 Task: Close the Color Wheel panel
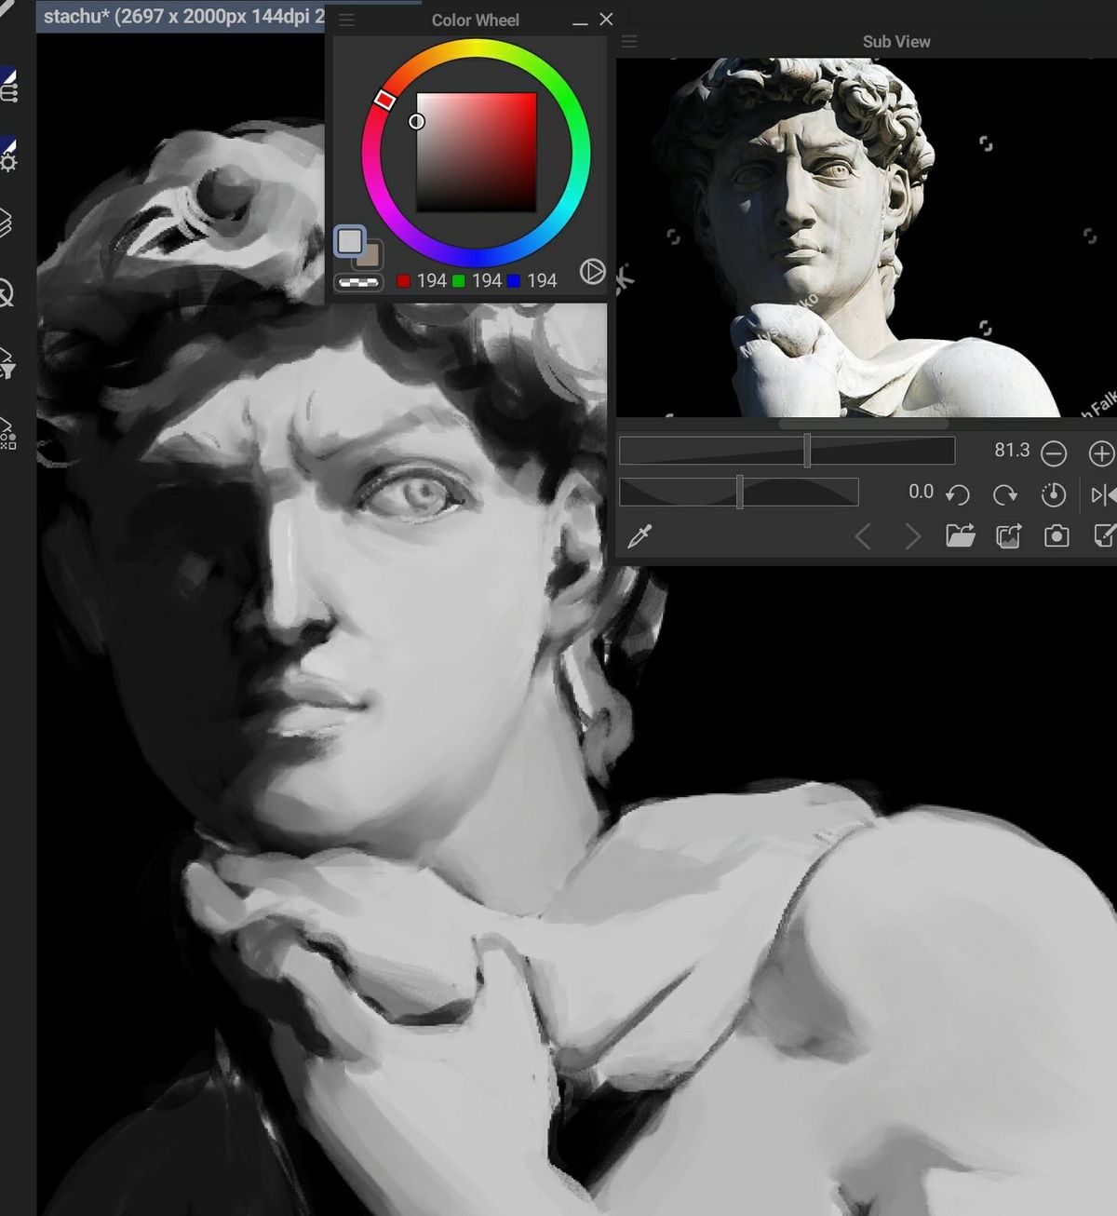tap(607, 19)
